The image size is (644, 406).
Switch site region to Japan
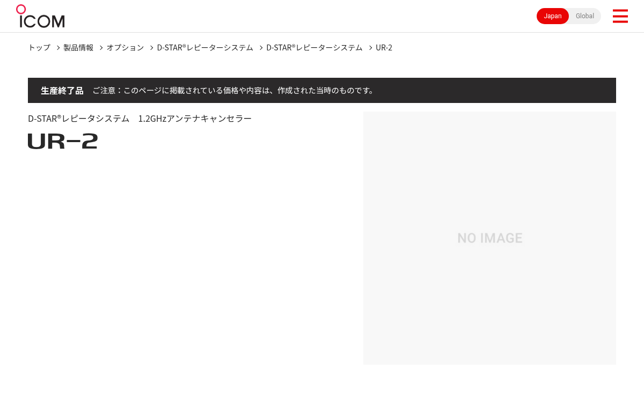[553, 16]
